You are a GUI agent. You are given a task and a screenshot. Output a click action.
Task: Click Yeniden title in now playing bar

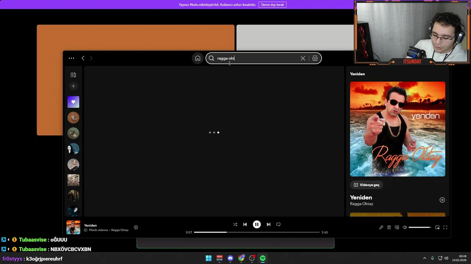tap(91, 225)
